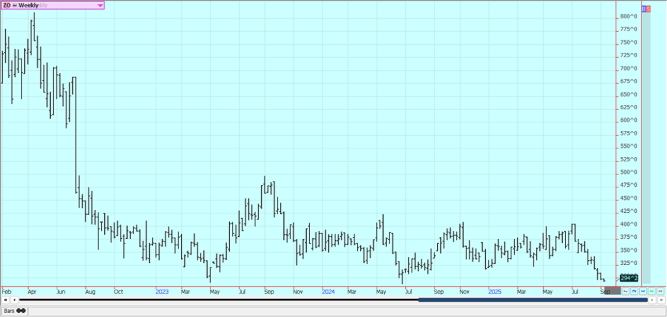Click the red corner-shaped chart tool icon
Viewport: 667px width, 317px height.
[x=625, y=291]
